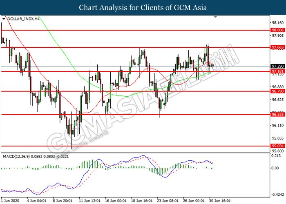Viewport: 286px width, 204px height.
Task: Click the 96.110 price scale value
Action: pyautogui.click(x=278, y=125)
